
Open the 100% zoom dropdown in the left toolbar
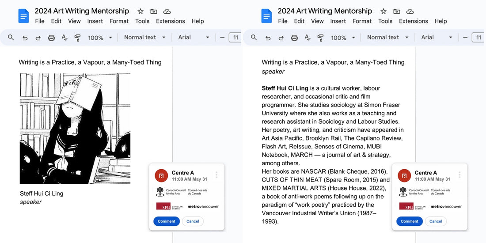pos(100,38)
